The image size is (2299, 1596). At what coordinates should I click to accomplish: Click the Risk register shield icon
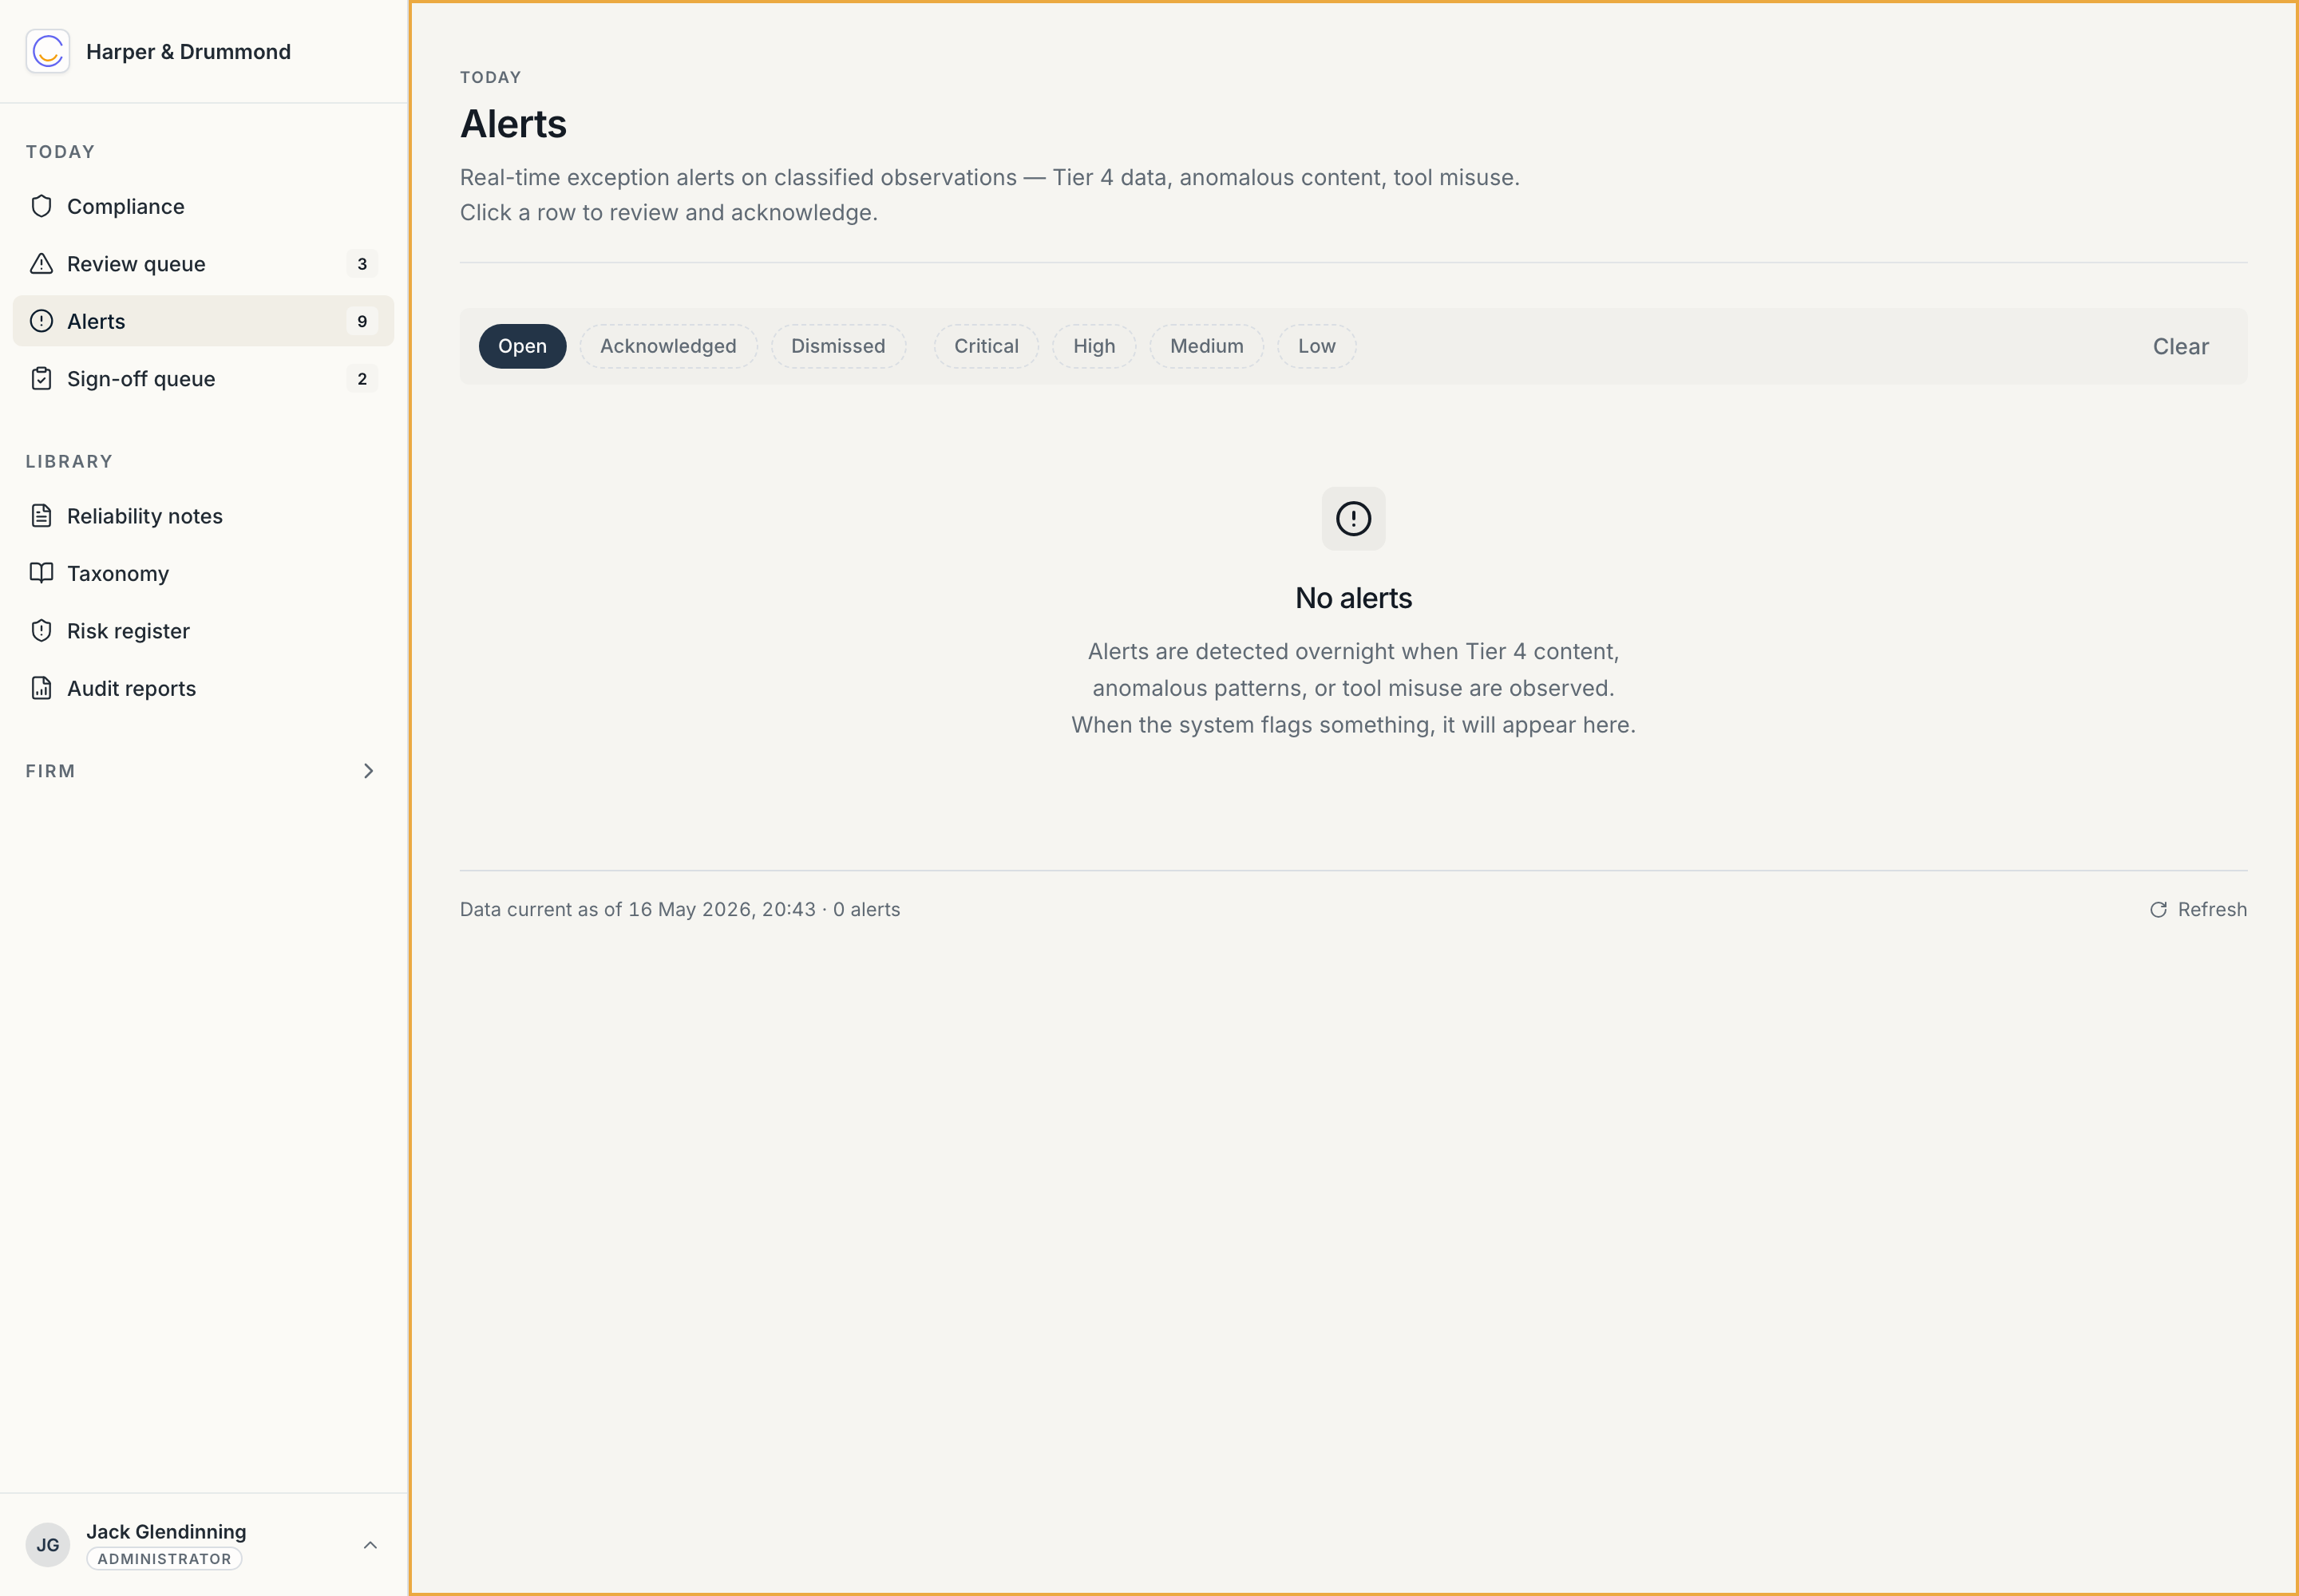coord(41,631)
